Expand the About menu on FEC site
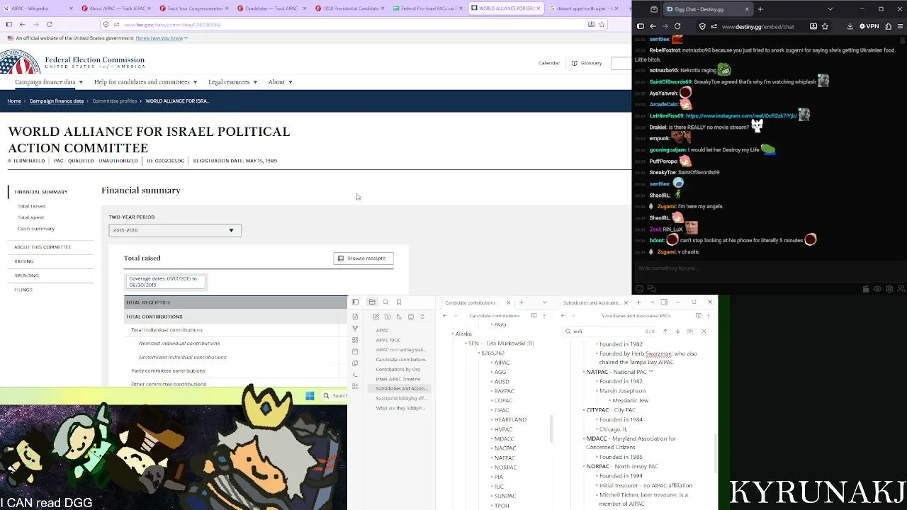Viewport: 907px width, 510px height. (281, 82)
